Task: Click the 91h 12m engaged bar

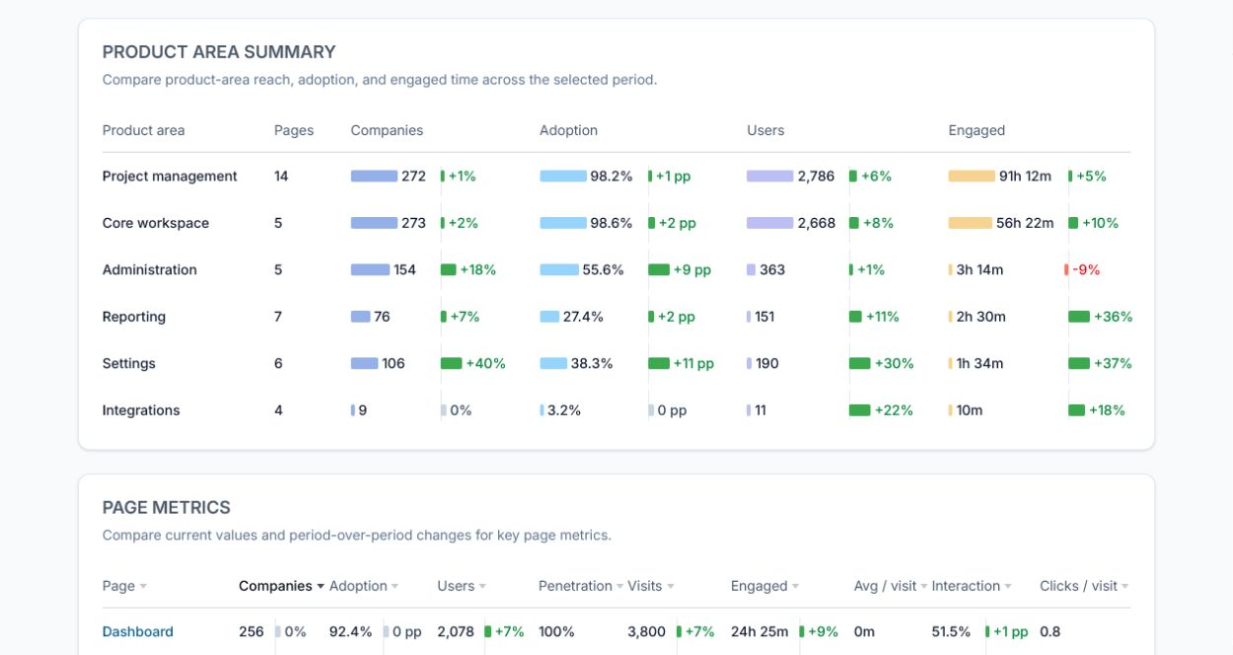Action: click(972, 177)
